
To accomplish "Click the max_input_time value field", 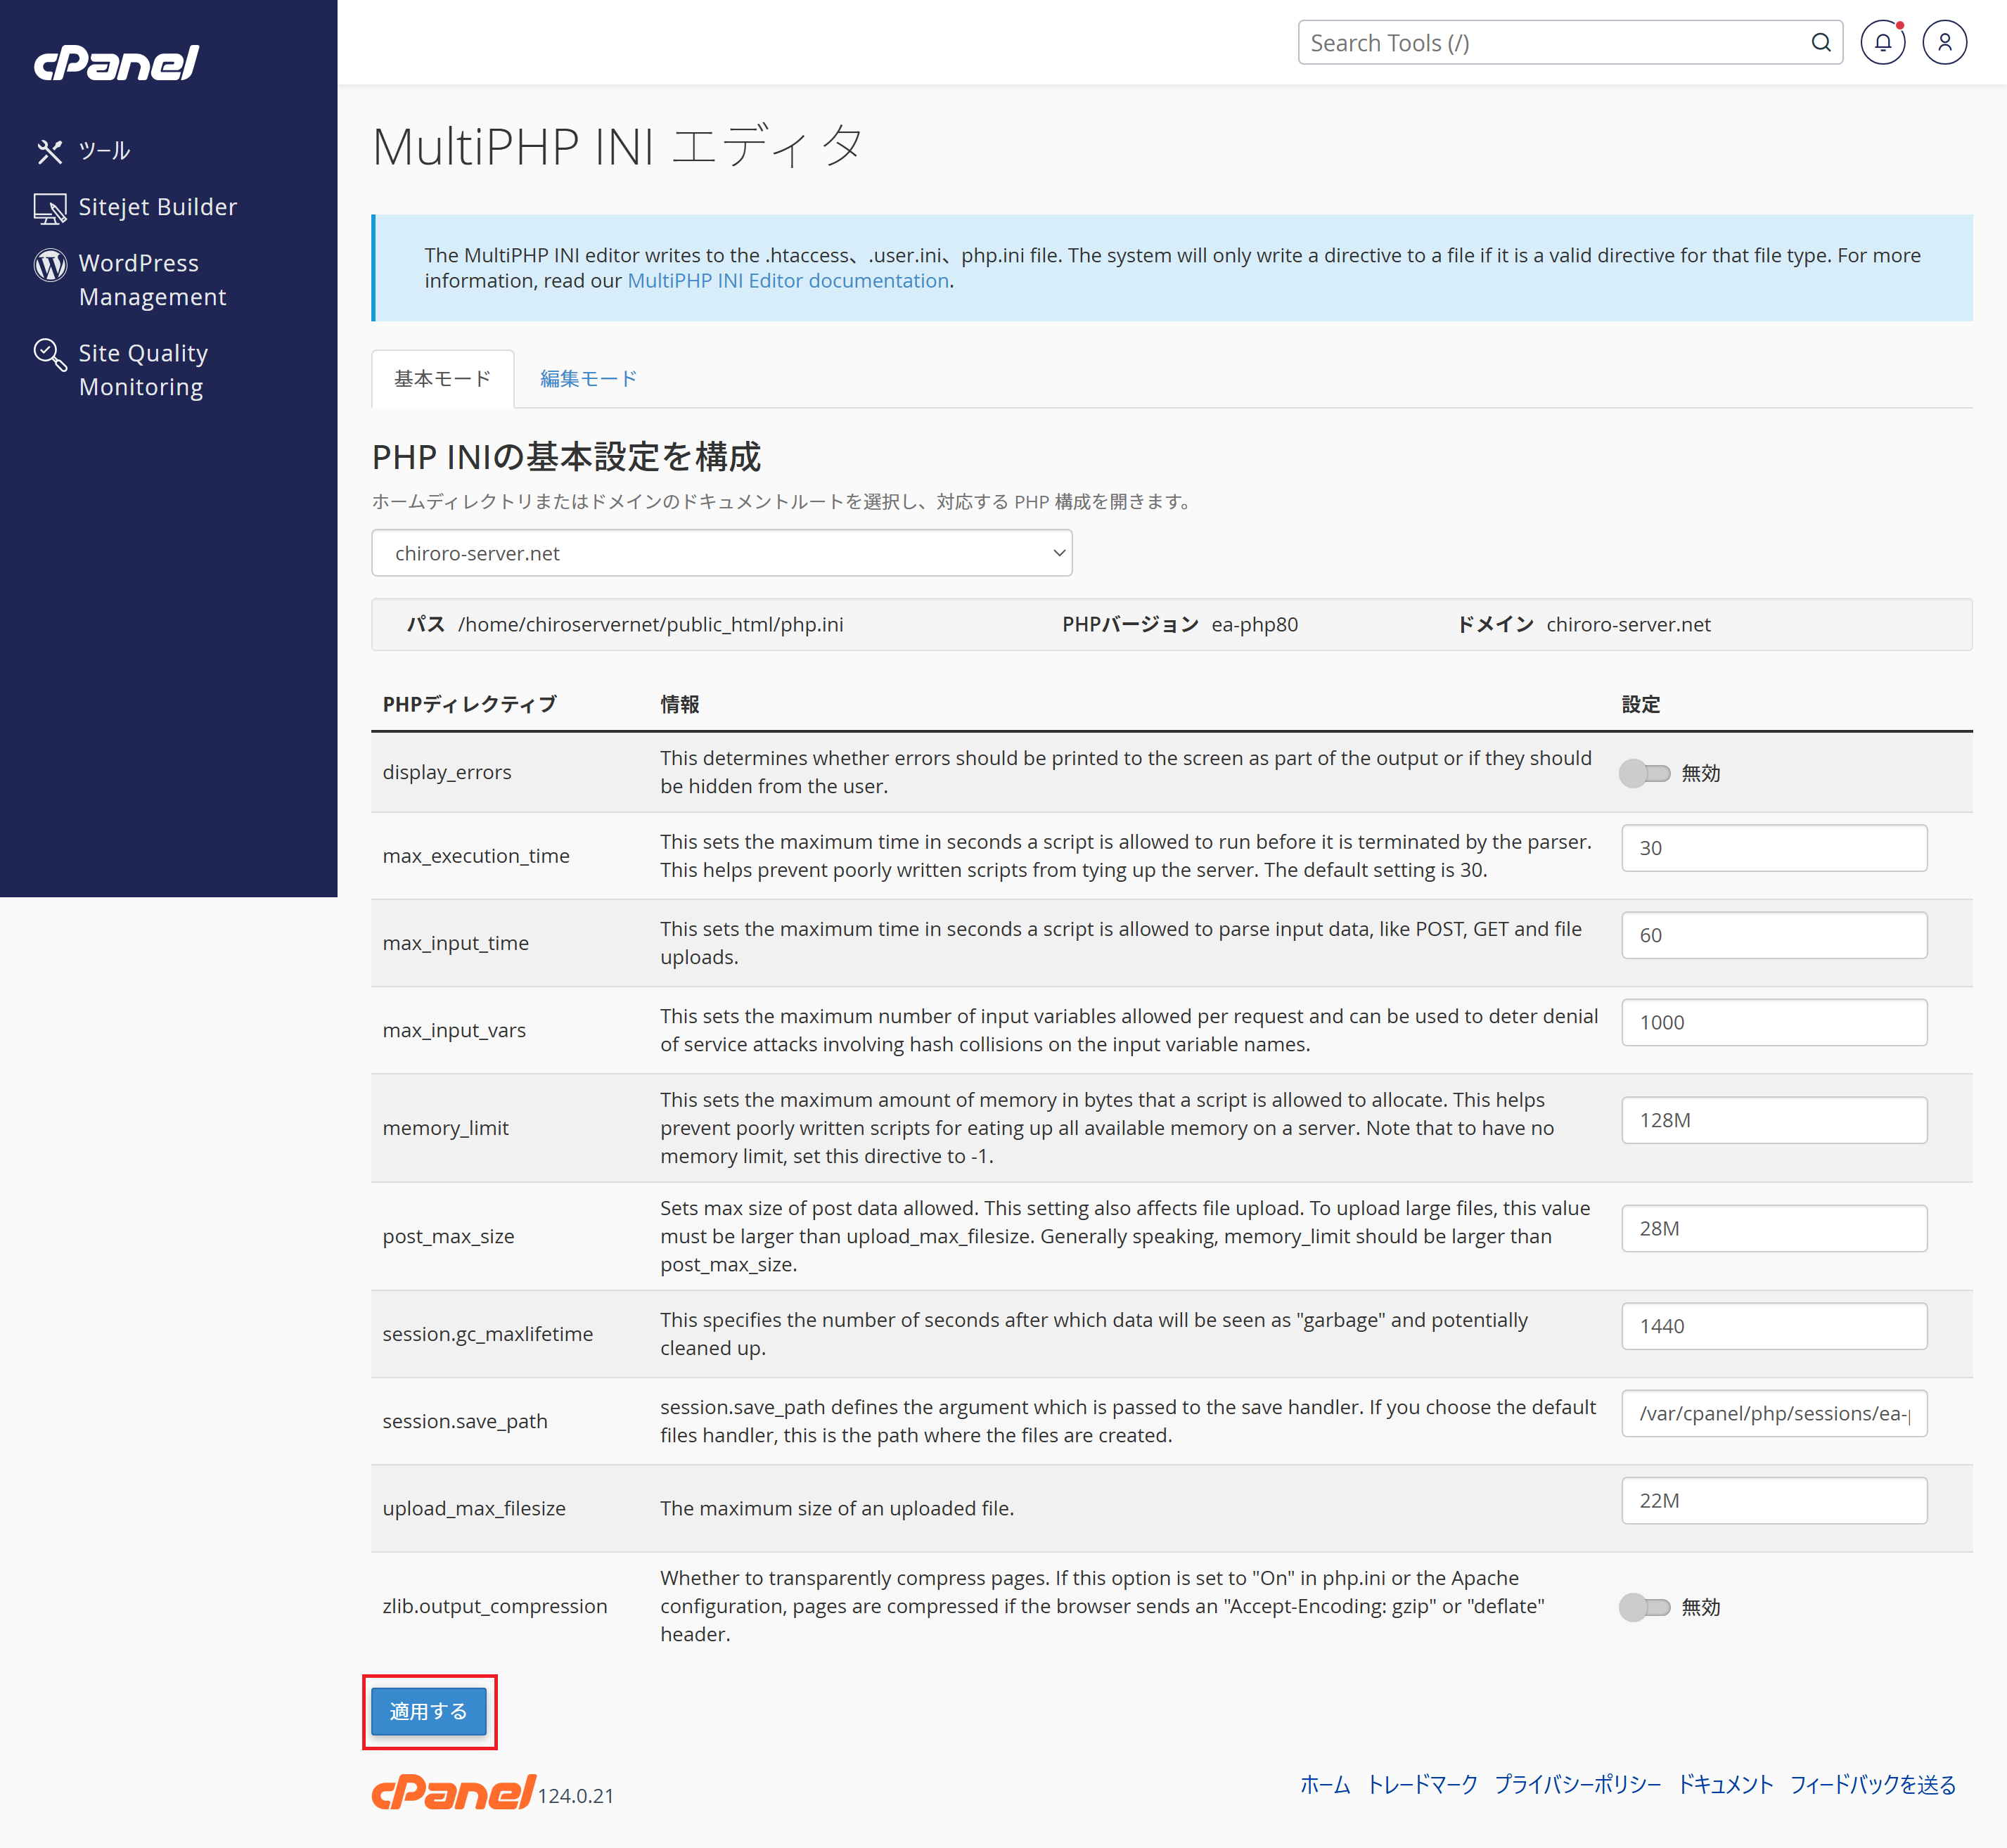I will [x=1774, y=935].
